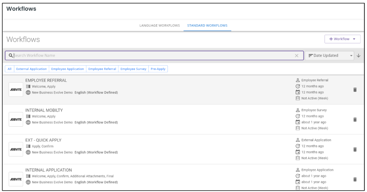Click 'Employee Application' type label in INTERNAL APPLICATION row
The height and width of the screenshot is (192, 367).
click(318, 170)
